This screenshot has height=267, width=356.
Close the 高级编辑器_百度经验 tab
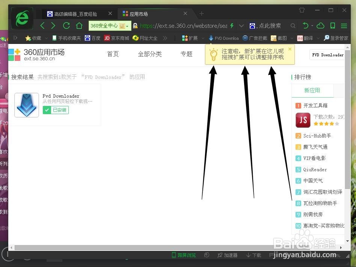(x=110, y=14)
